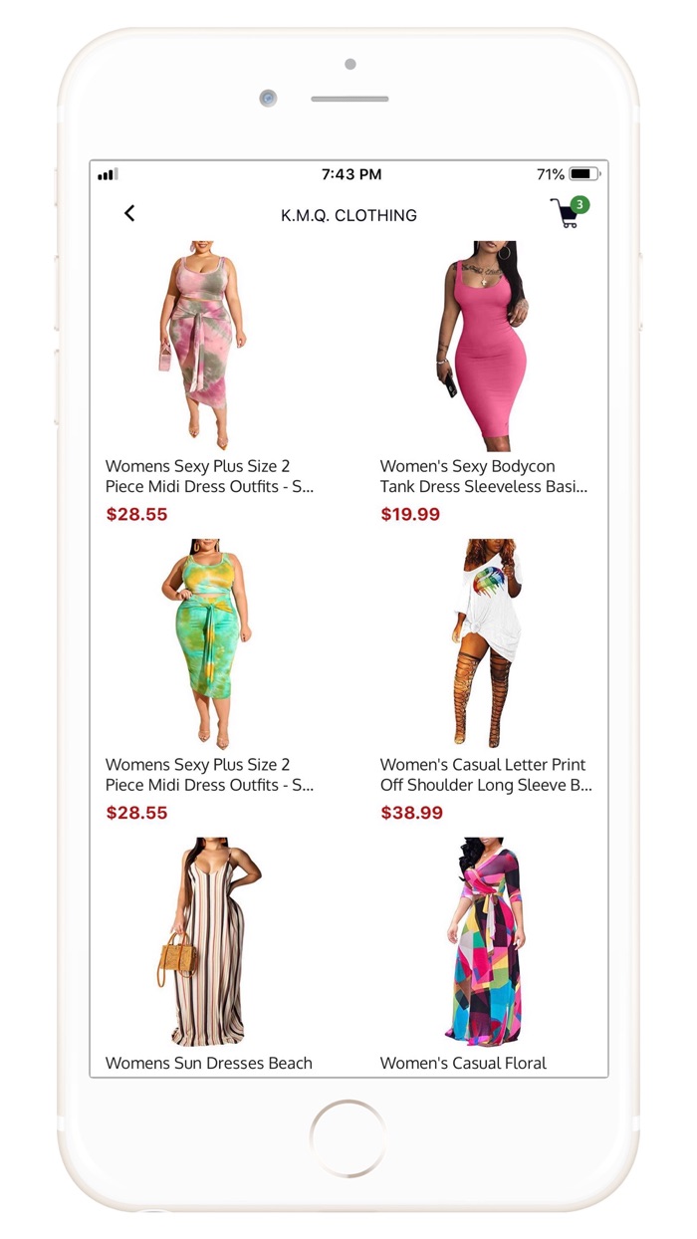Tap the cellular signal bars icon
The image size is (697, 1239).
[108, 174]
